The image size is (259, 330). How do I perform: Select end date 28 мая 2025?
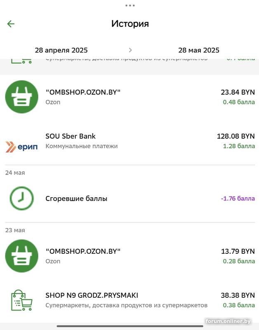tap(199, 50)
